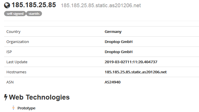
Task: Click the 185.185.25.85 IP heading
Action: click(x=34, y=5)
